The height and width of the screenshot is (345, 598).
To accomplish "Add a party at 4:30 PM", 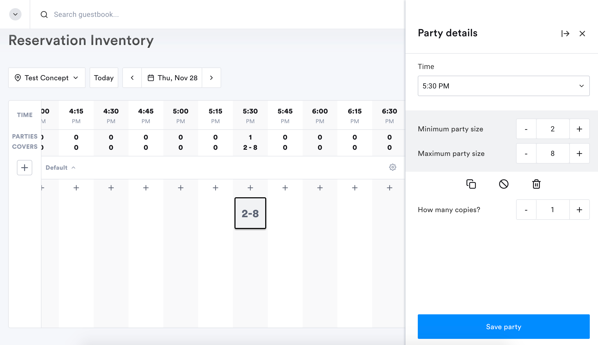I will [111, 188].
